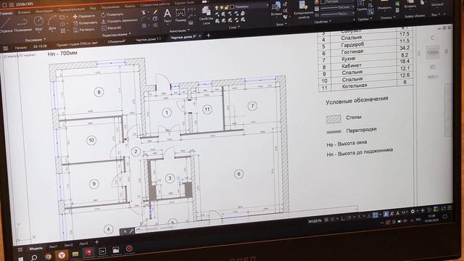Expand the Блок panel
This screenshot has width=464, height=261.
pyautogui.click(x=281, y=24)
